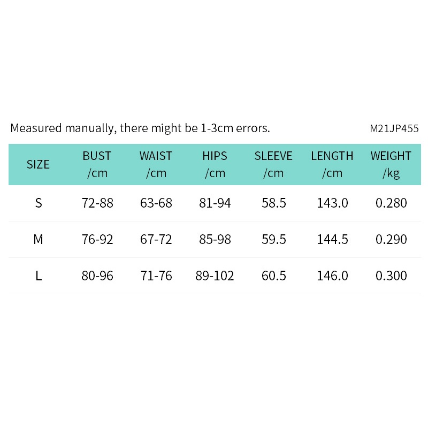Click the waist value 67-72
Image resolution: width=428 pixels, height=428 pixels.
pos(156,240)
